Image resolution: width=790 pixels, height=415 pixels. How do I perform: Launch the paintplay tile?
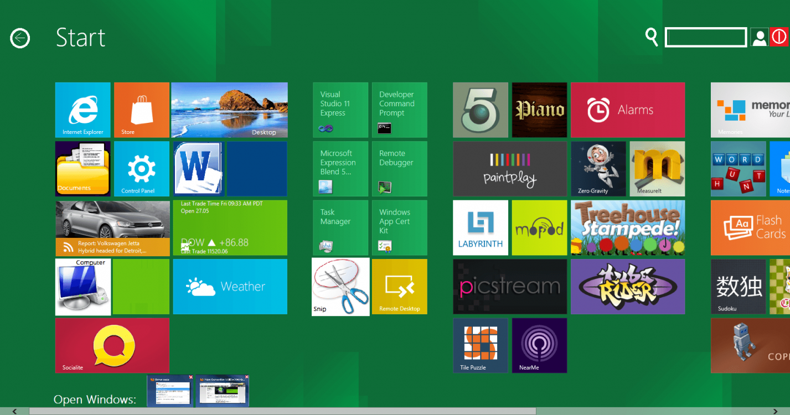(x=510, y=169)
